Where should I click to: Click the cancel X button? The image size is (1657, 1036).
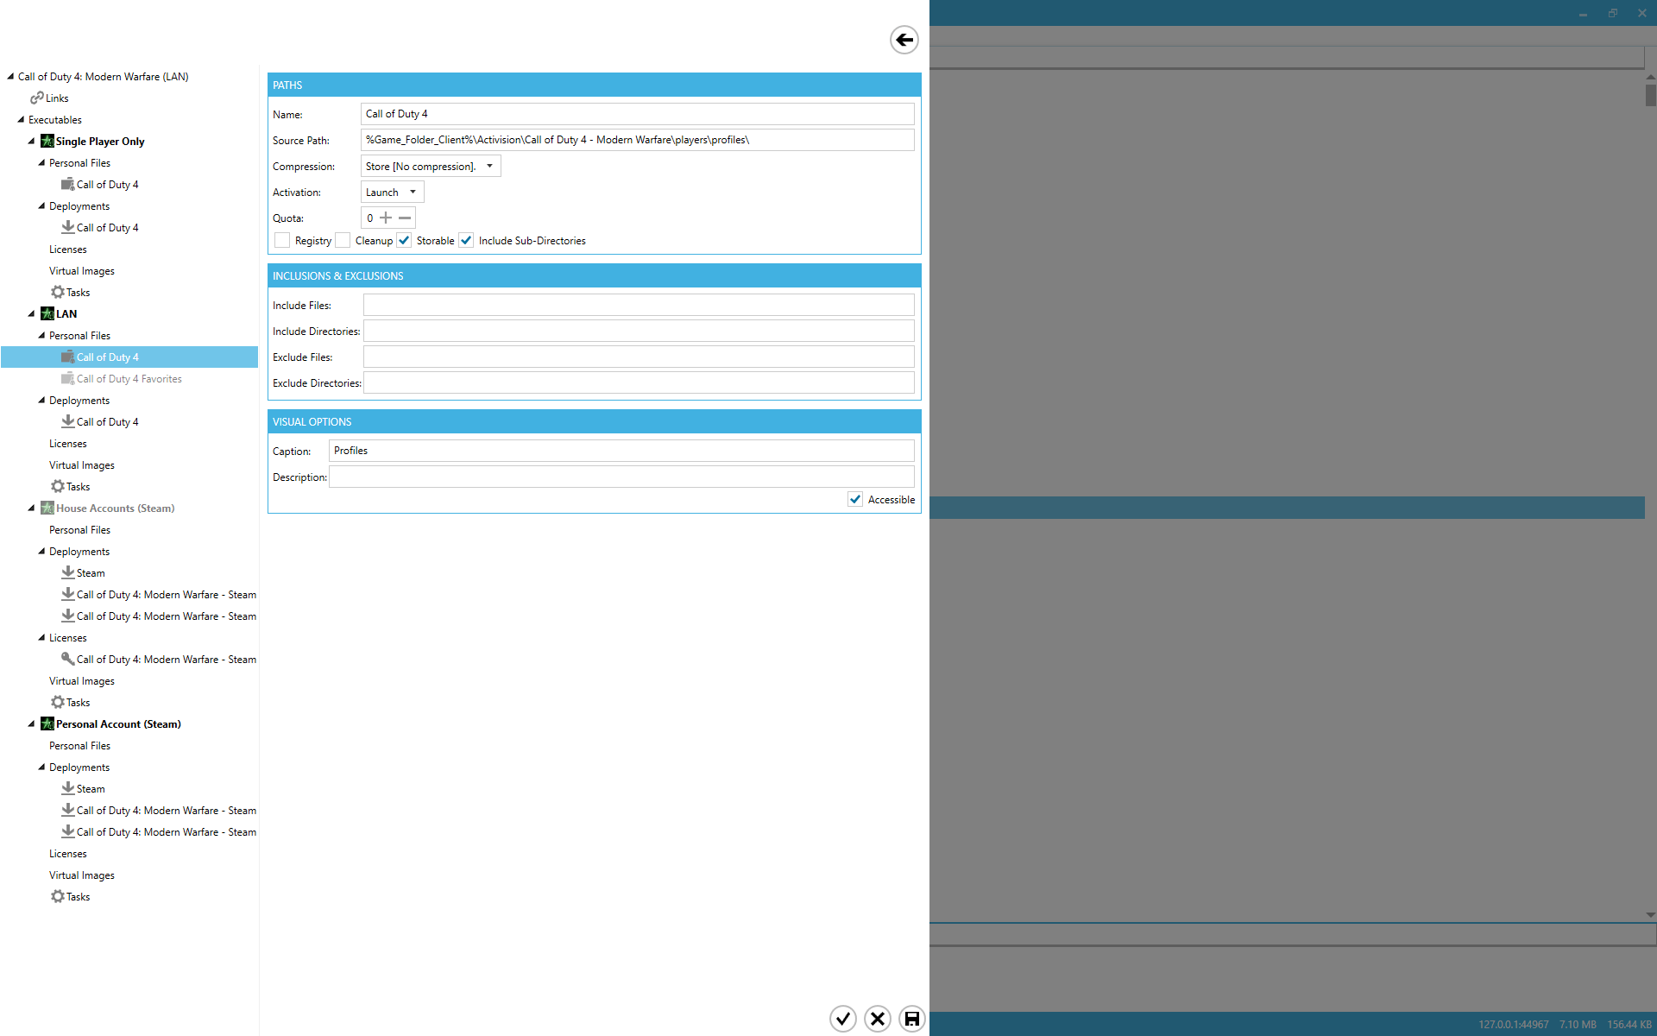pyautogui.click(x=878, y=1019)
